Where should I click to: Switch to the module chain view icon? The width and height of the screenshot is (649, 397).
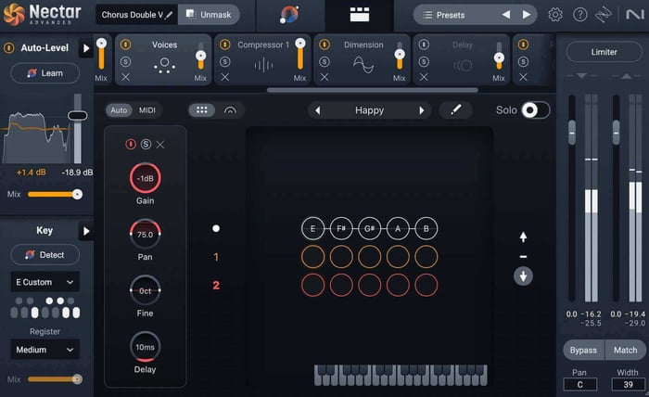tap(360, 15)
